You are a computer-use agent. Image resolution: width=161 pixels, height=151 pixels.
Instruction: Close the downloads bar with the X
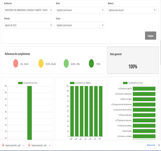coord(159,145)
